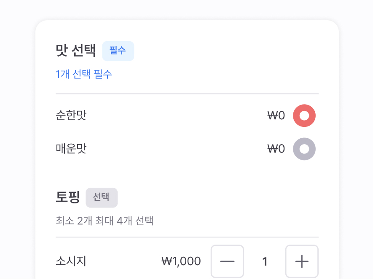Select the 순한맛 radio button
This screenshot has width=373, height=279.
pos(304,116)
